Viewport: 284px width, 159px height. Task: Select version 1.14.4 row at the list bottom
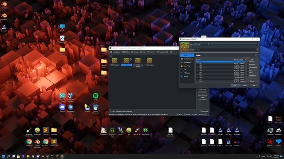[x=220, y=81]
